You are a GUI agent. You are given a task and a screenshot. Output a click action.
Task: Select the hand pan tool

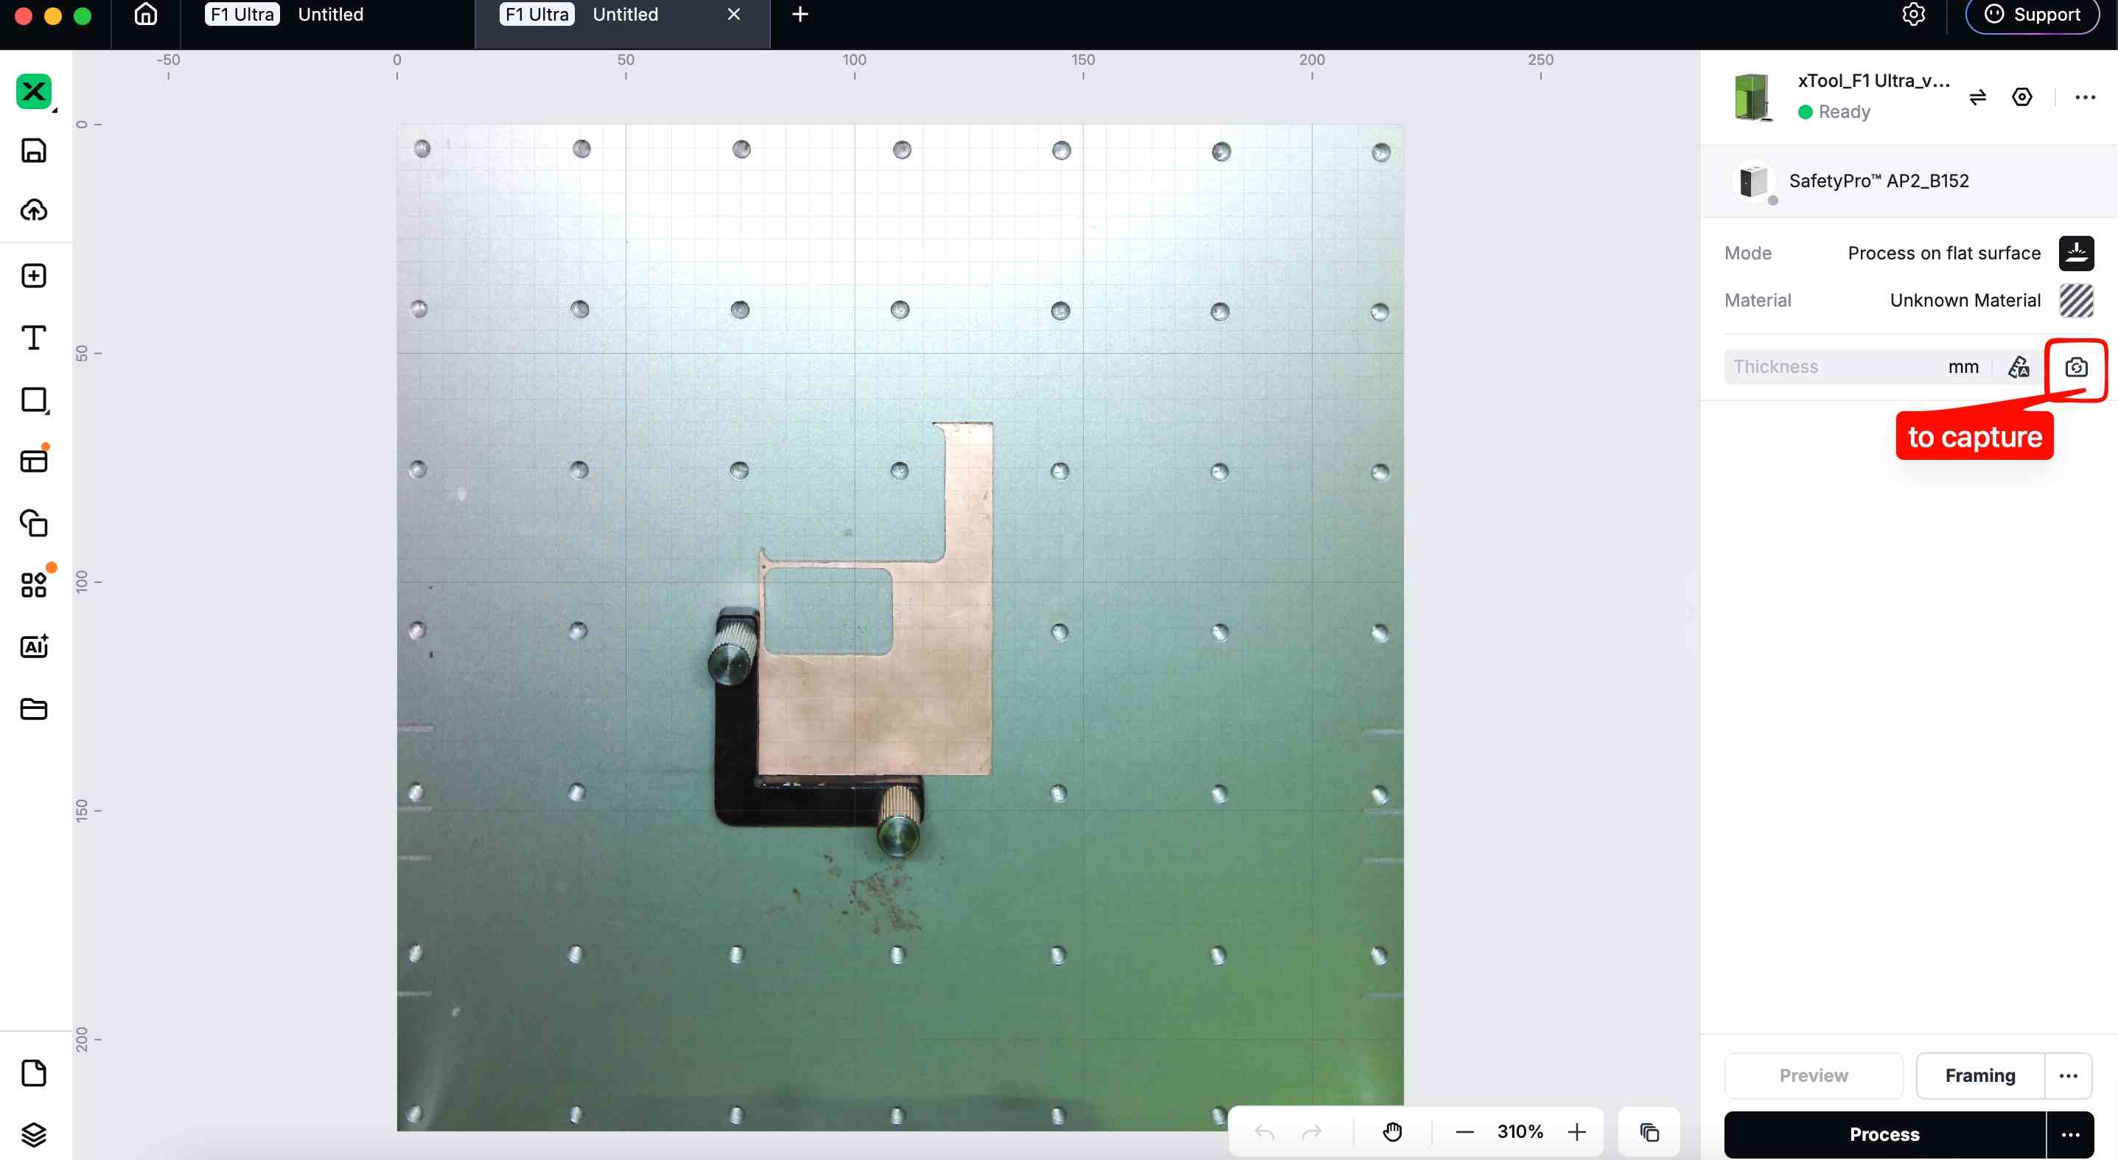tap(1392, 1132)
